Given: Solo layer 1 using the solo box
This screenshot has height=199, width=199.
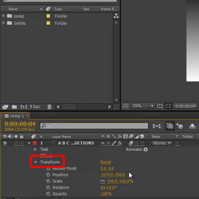Looking at the screenshot, I should [x=16, y=143].
